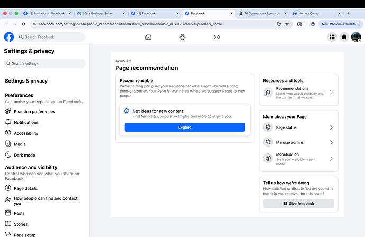Viewport: 365px width, 237px height.
Task: Click the Page setup flag icon
Action: click(x=8, y=234)
